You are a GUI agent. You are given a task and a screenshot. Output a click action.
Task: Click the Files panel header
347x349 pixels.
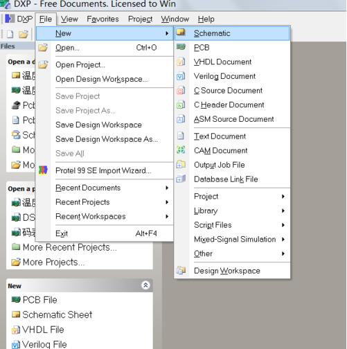point(17,46)
